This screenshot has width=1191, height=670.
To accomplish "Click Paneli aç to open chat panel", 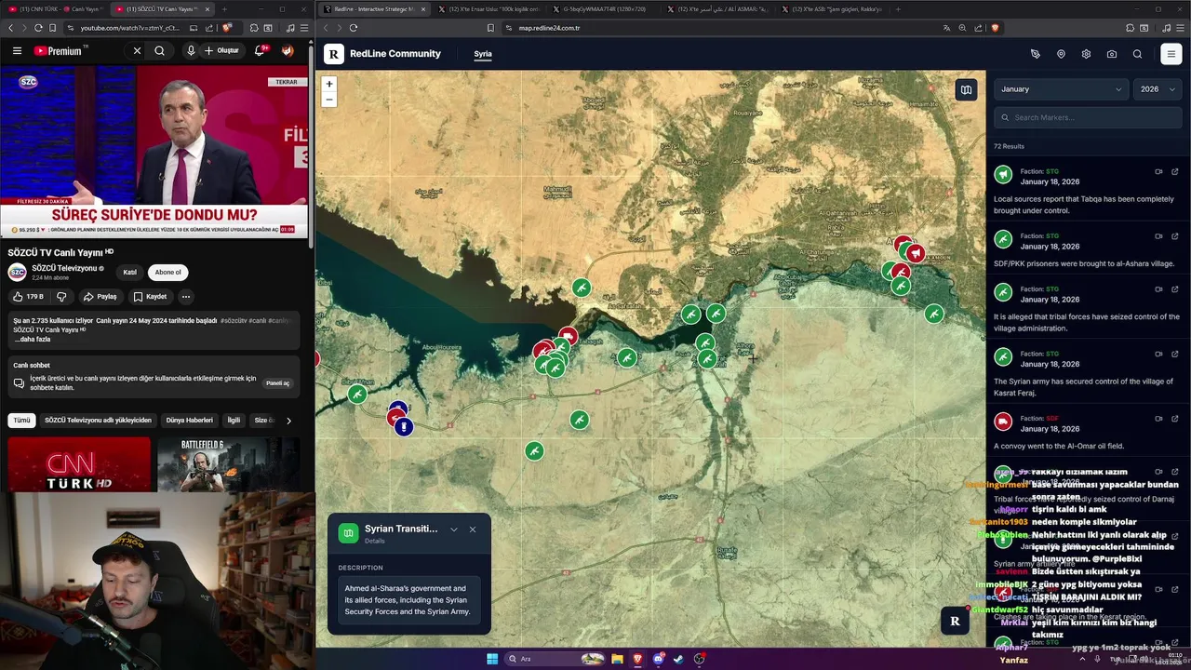I will 277,383.
